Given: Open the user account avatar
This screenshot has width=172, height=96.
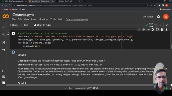Looking at the screenshot, I should tap(166, 17).
